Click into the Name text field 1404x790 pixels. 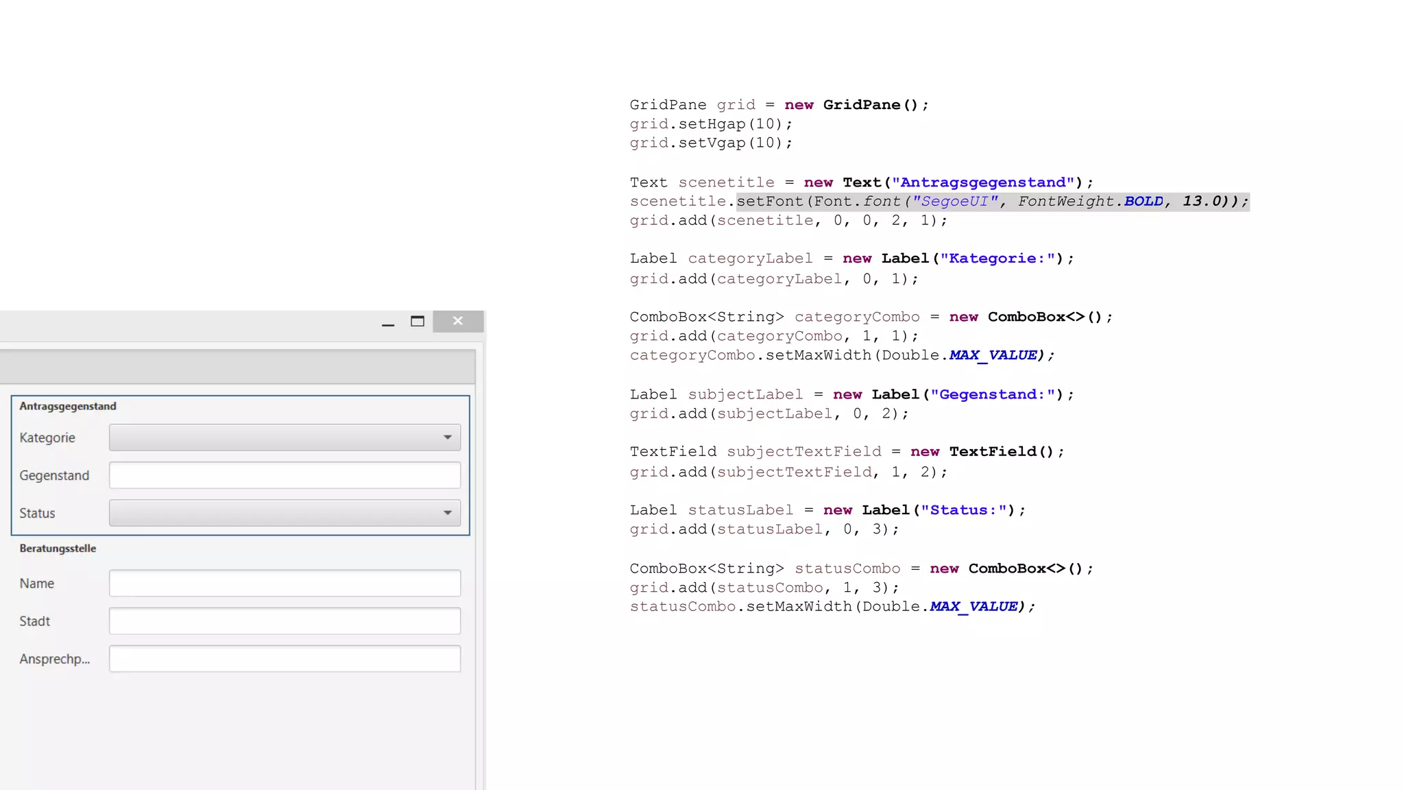coord(285,584)
